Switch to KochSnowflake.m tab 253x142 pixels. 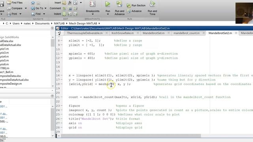click(x=123, y=33)
